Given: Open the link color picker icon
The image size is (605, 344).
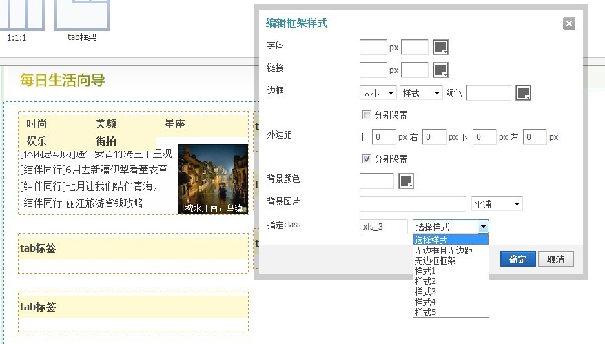Looking at the screenshot, I should [x=440, y=70].
